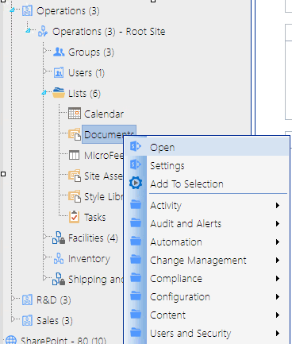The image size is (292, 344).
Task: Choose Settings from the context menu
Action: pos(206,165)
